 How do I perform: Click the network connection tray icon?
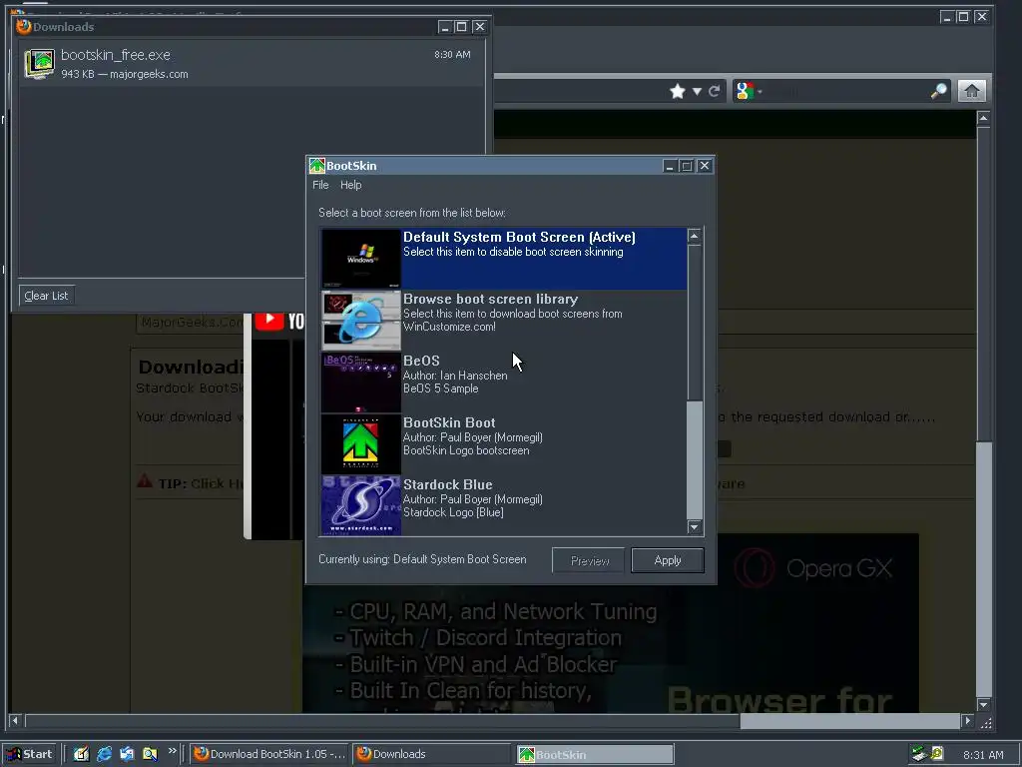(x=919, y=754)
